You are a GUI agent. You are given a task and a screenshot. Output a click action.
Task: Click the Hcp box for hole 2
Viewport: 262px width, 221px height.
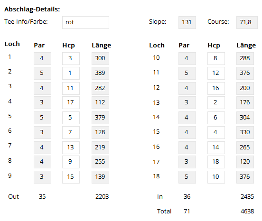point(71,74)
